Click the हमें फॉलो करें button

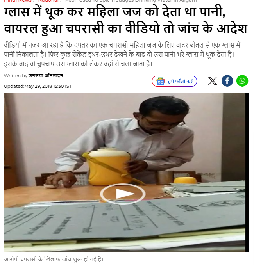(174, 81)
